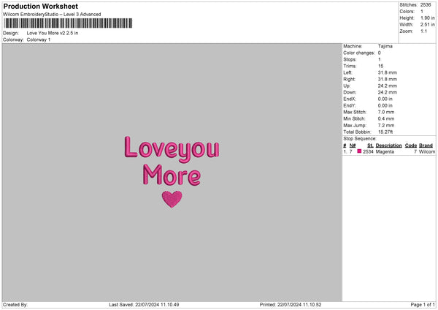
Task: Click the Description column header
Action: tap(388, 145)
